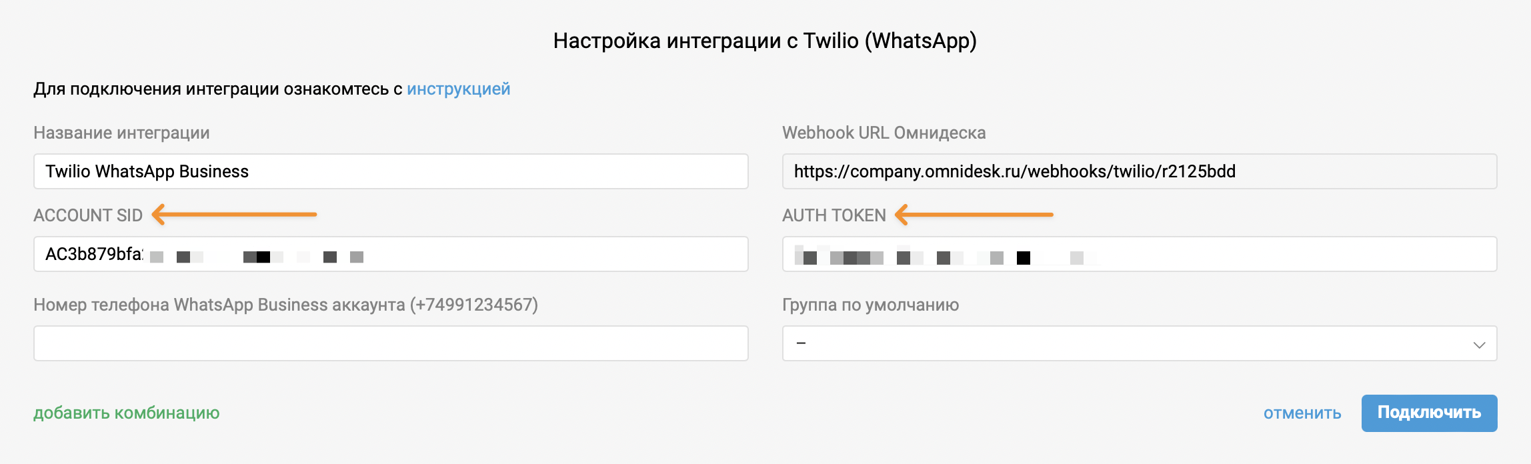Screen dimensions: 1531x464
Task: Click the Группа по умолчанию label
Action: (871, 305)
